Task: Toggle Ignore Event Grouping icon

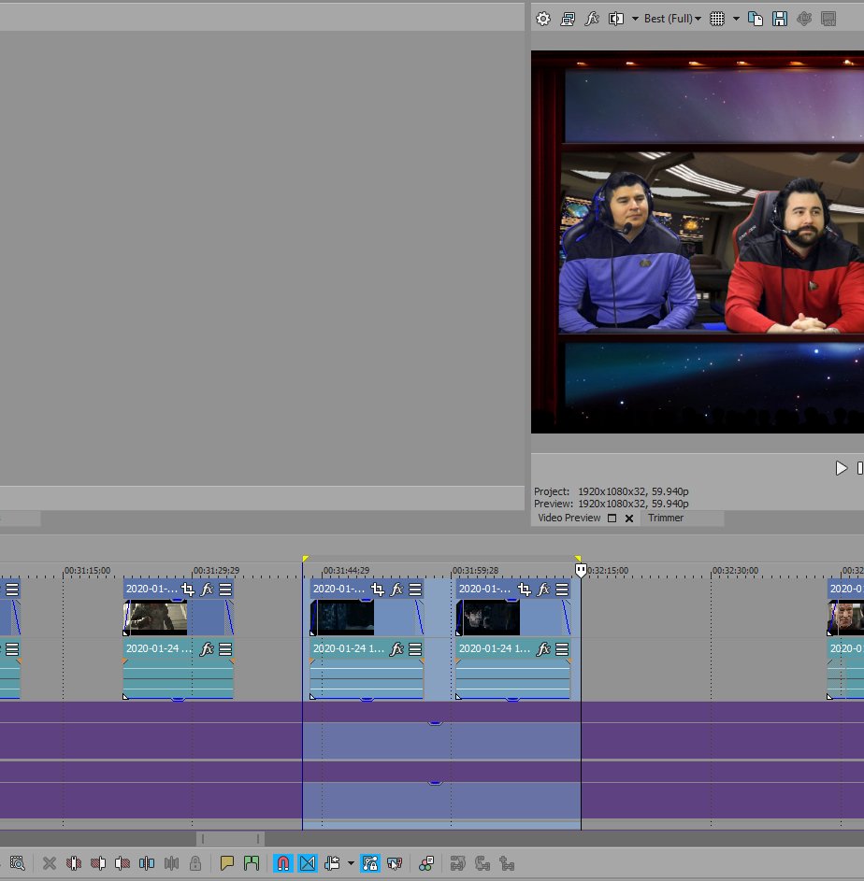Action: point(395,863)
